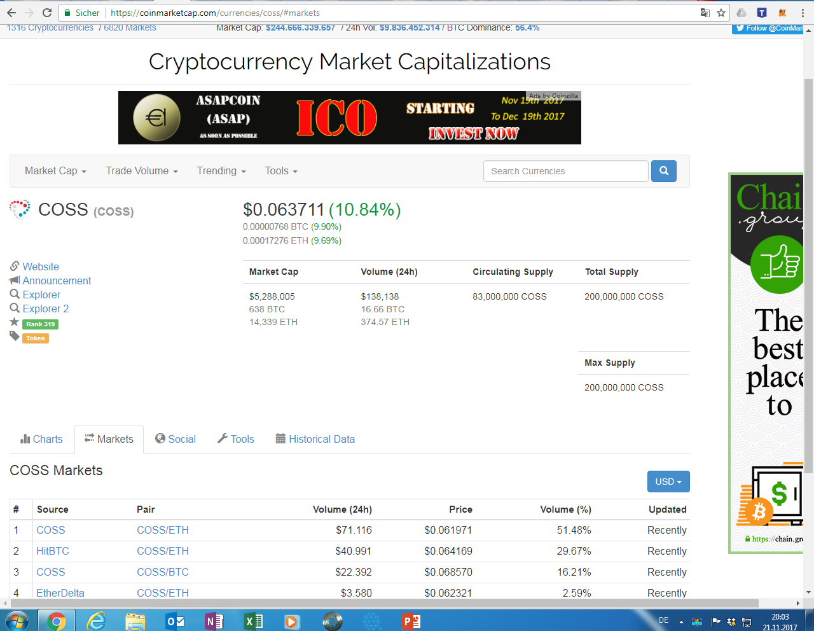Viewport: 814px width, 631px height.
Task: Open the EtherDelta source link
Action: tap(60, 593)
